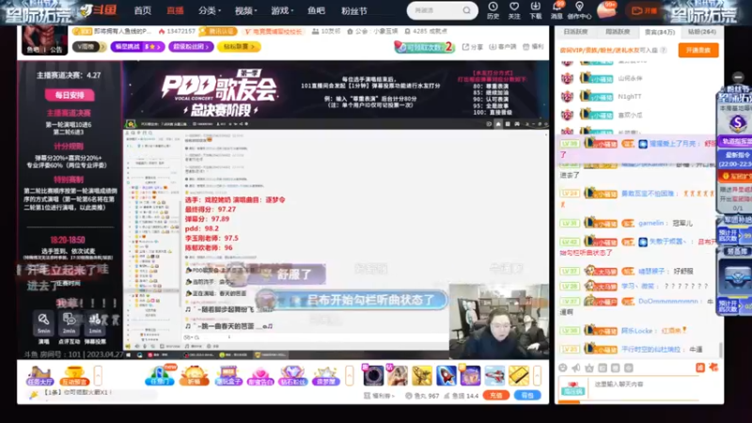Select the 直播 nav item
The image size is (752, 423).
[175, 10]
